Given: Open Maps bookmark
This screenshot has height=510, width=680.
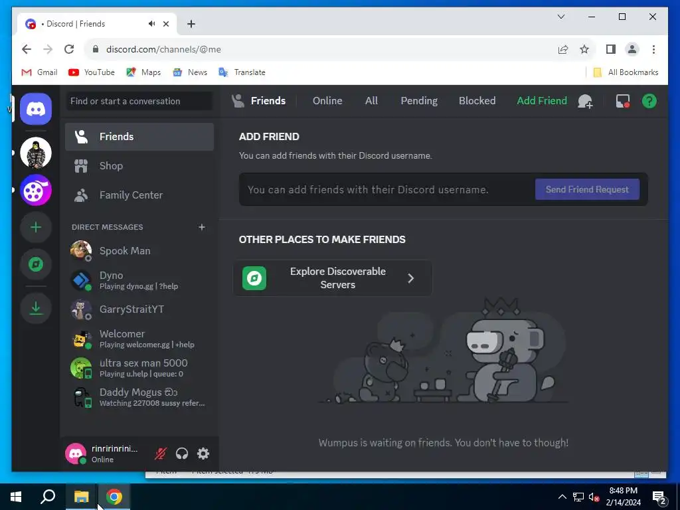Looking at the screenshot, I should 143,72.
